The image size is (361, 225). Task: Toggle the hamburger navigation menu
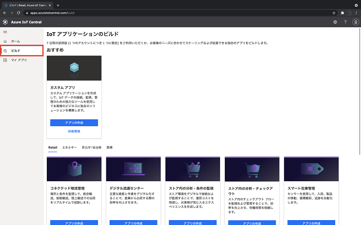[x=5, y=32]
